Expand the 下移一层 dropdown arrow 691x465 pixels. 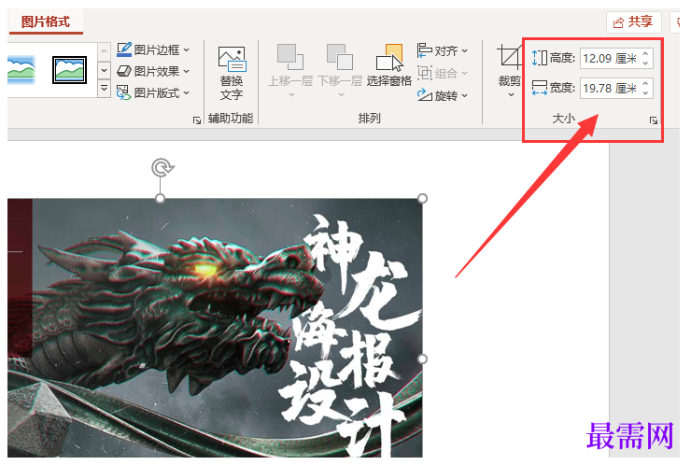(341, 94)
